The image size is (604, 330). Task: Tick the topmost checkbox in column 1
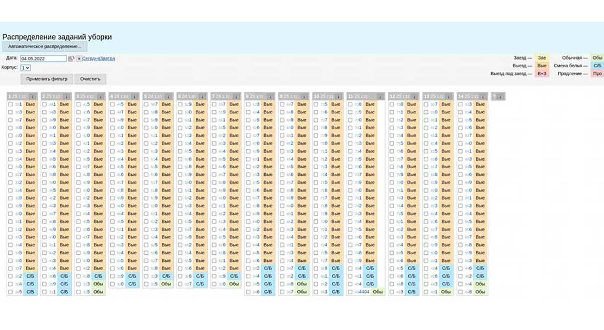pos(11,104)
